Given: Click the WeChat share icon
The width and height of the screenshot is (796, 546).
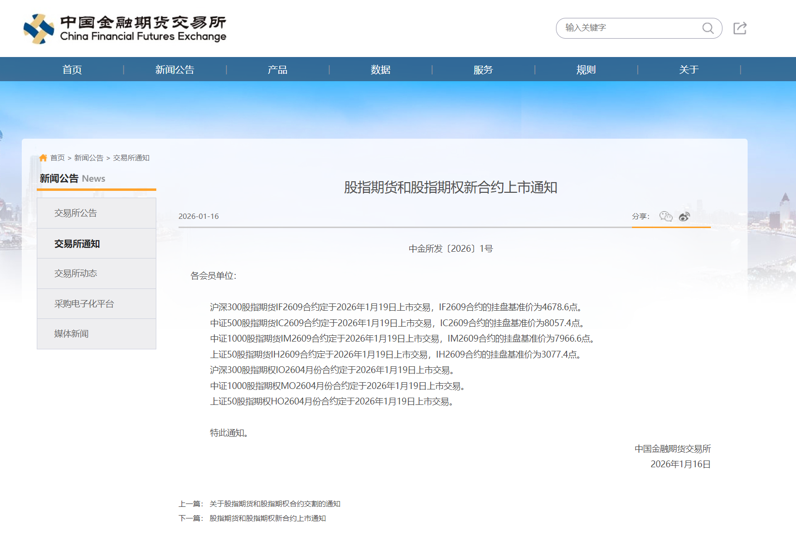Looking at the screenshot, I should [666, 217].
